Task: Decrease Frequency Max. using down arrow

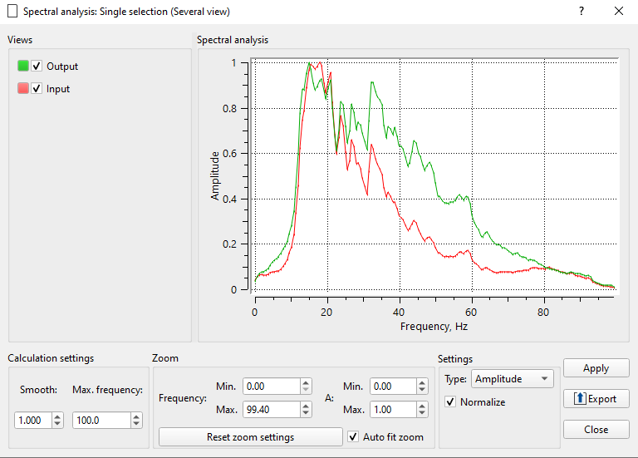Action: tap(306, 413)
